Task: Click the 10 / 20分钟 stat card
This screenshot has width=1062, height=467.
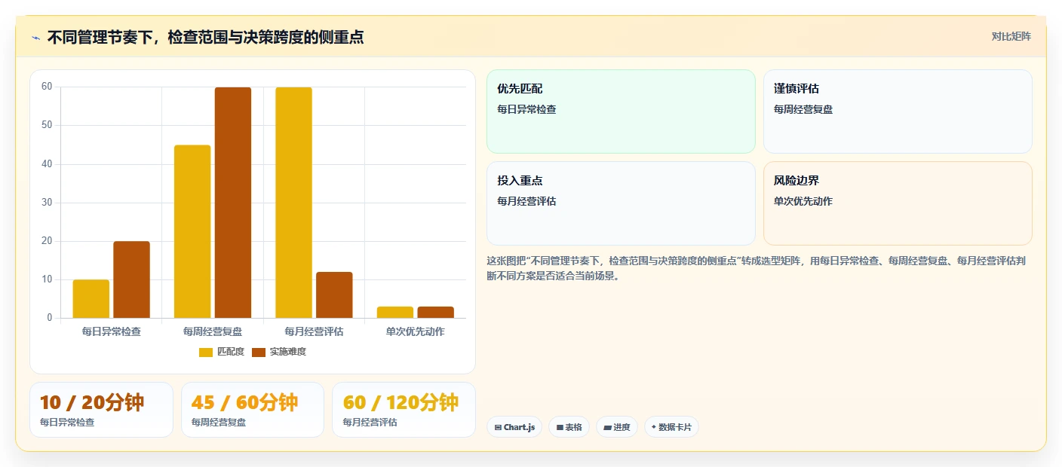Action: click(x=101, y=410)
